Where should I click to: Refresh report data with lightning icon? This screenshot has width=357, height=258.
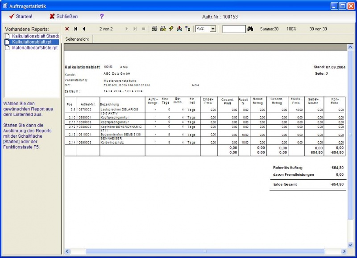(171, 29)
